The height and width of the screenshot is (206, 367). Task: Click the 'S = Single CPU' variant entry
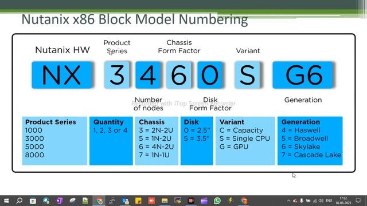click(245, 138)
